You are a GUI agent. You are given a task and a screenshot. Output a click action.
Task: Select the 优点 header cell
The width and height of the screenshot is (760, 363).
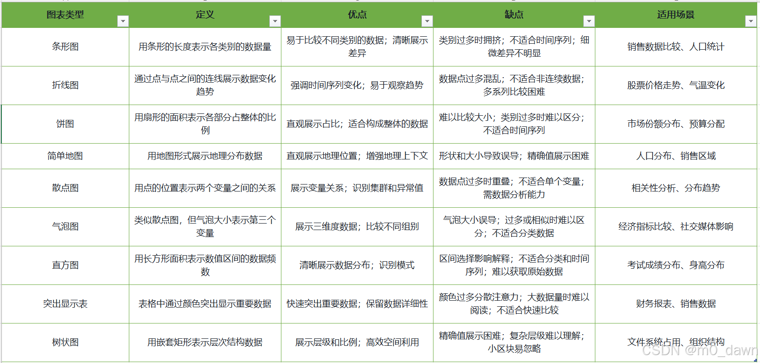pos(357,15)
